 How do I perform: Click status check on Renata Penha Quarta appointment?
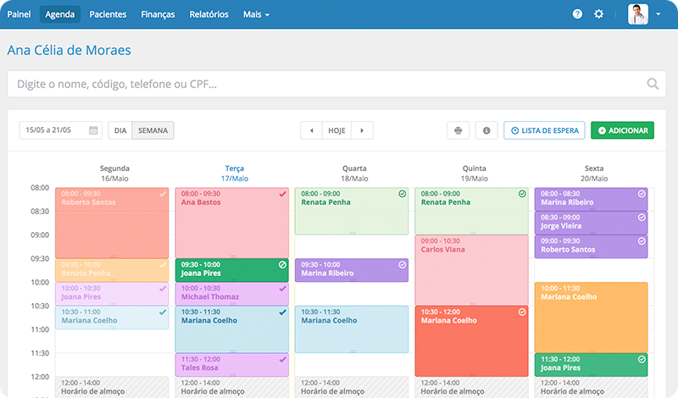[x=403, y=194]
